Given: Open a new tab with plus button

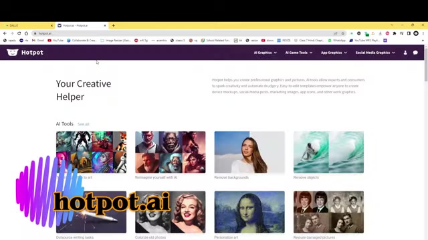Looking at the screenshot, I should (x=113, y=25).
